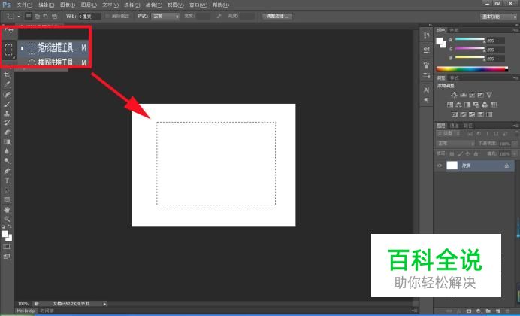Open the layer fill dropdown arrow
The width and height of the screenshot is (520, 316).
pos(514,154)
